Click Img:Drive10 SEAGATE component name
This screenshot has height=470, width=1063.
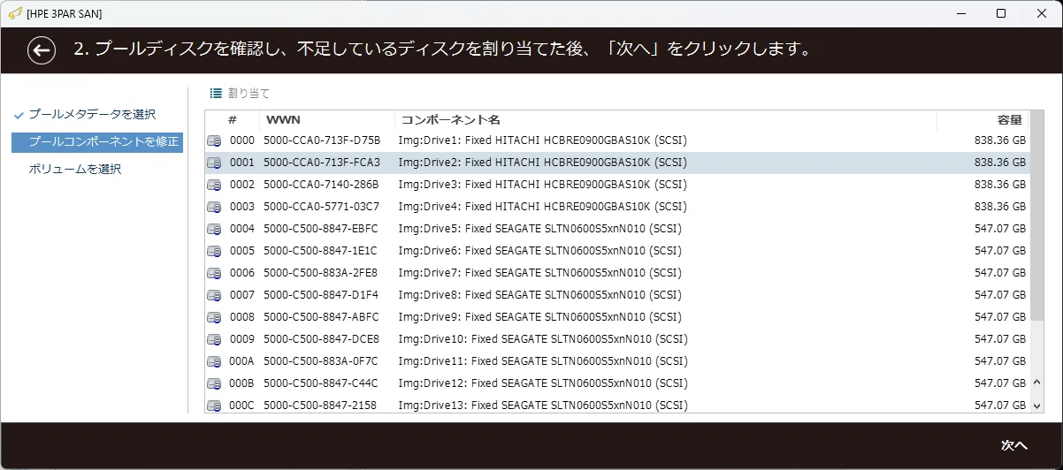543,339
